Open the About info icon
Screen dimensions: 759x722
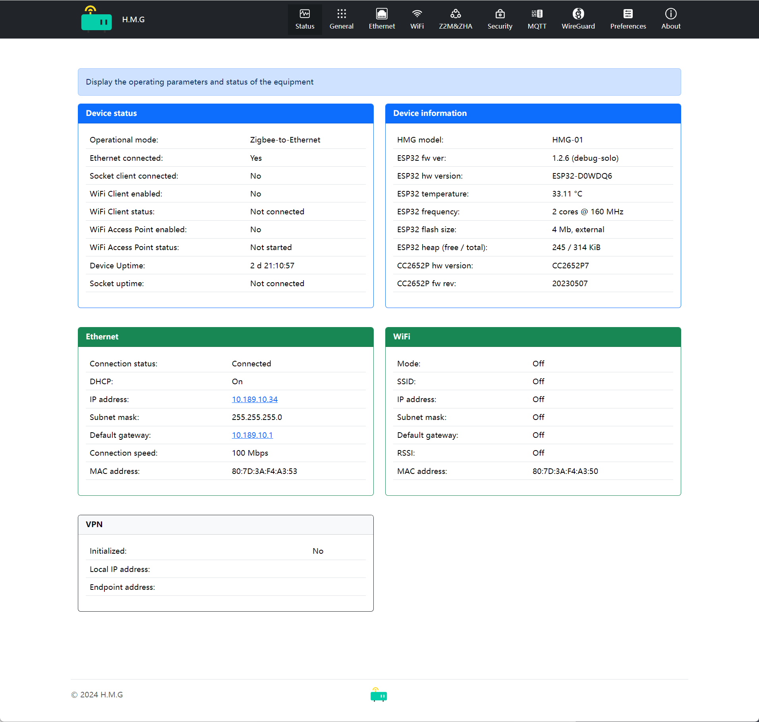(670, 14)
